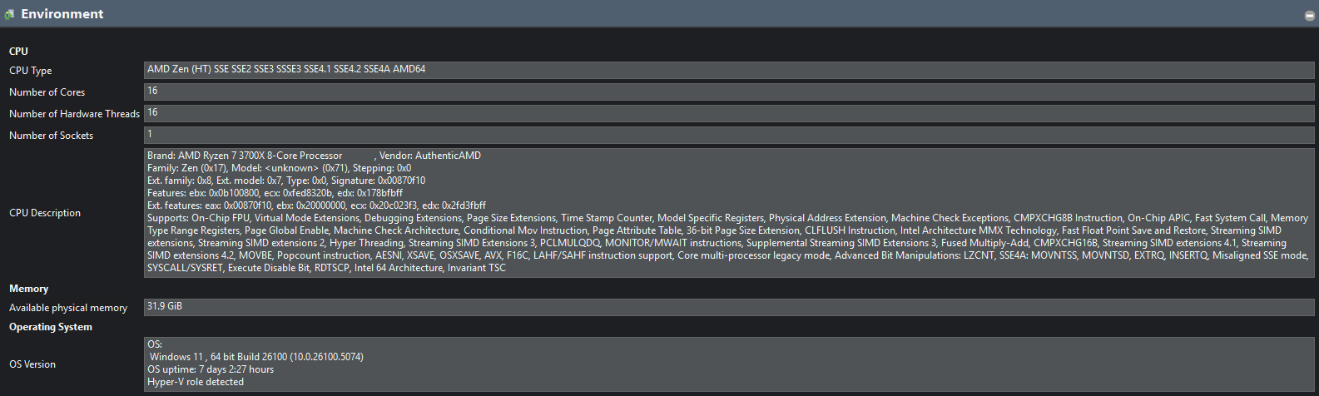Click the Memory section heading

(x=29, y=289)
